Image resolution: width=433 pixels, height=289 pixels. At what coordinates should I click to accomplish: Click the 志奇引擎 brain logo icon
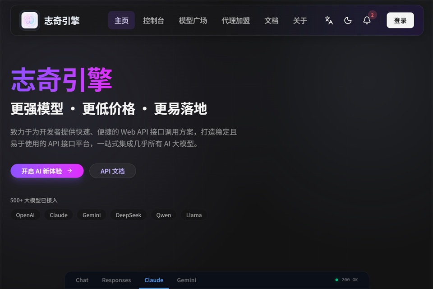(30, 20)
